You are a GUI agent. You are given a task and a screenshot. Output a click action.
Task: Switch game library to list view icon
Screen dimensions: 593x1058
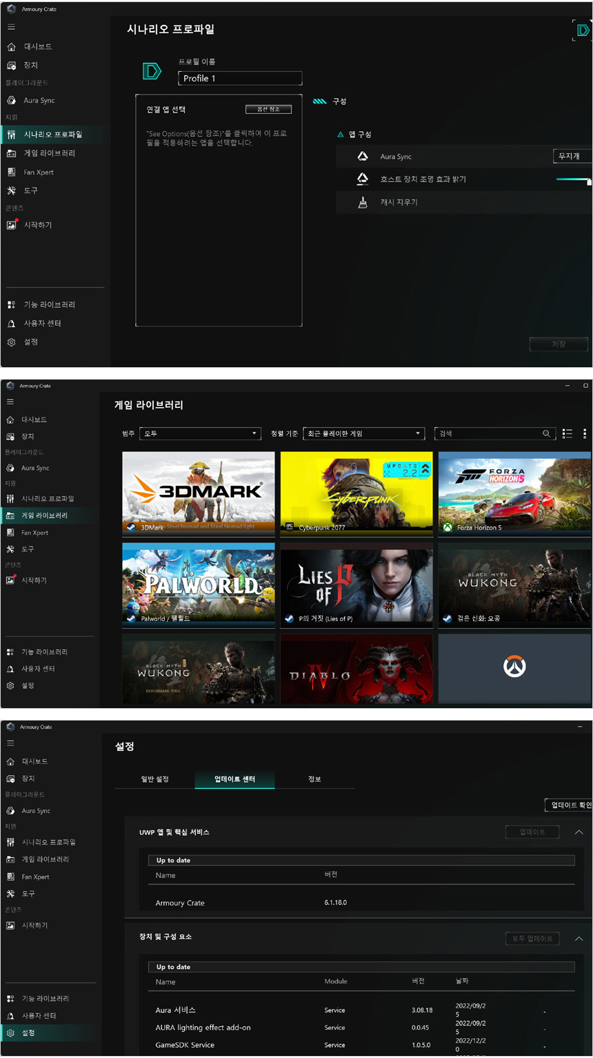point(567,433)
